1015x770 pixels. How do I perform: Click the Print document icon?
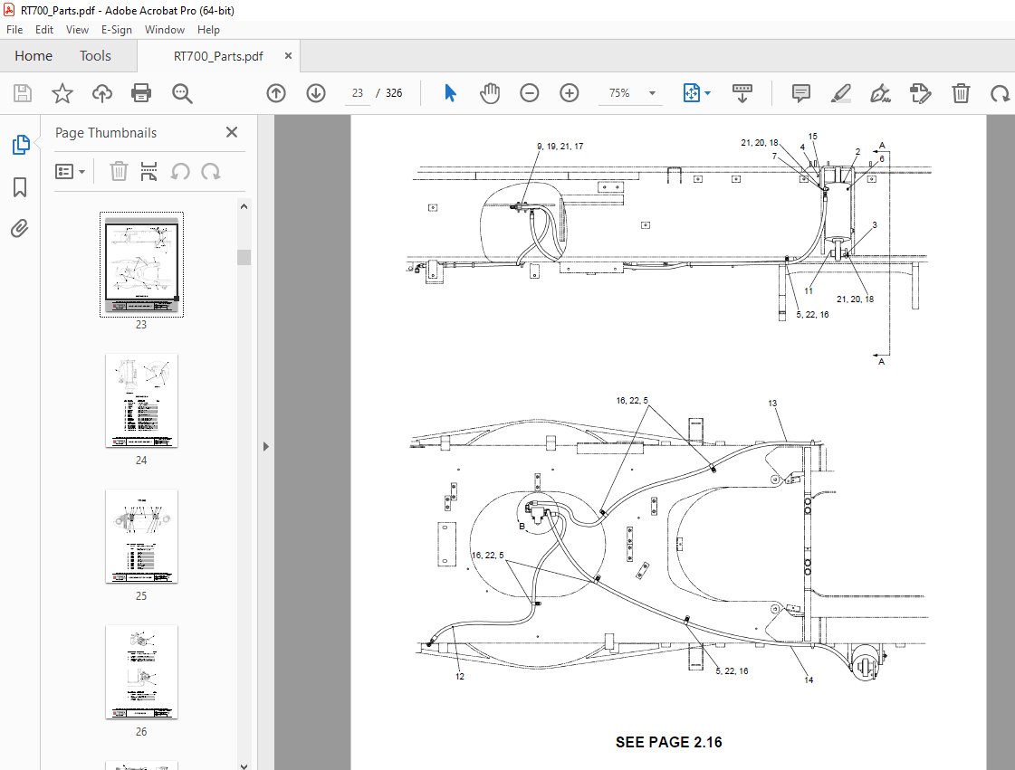(141, 93)
